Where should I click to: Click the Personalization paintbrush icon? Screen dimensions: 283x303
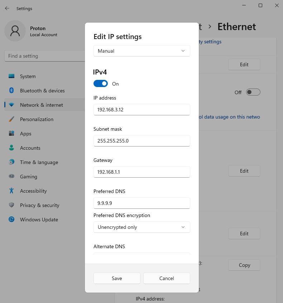[x=11, y=119]
